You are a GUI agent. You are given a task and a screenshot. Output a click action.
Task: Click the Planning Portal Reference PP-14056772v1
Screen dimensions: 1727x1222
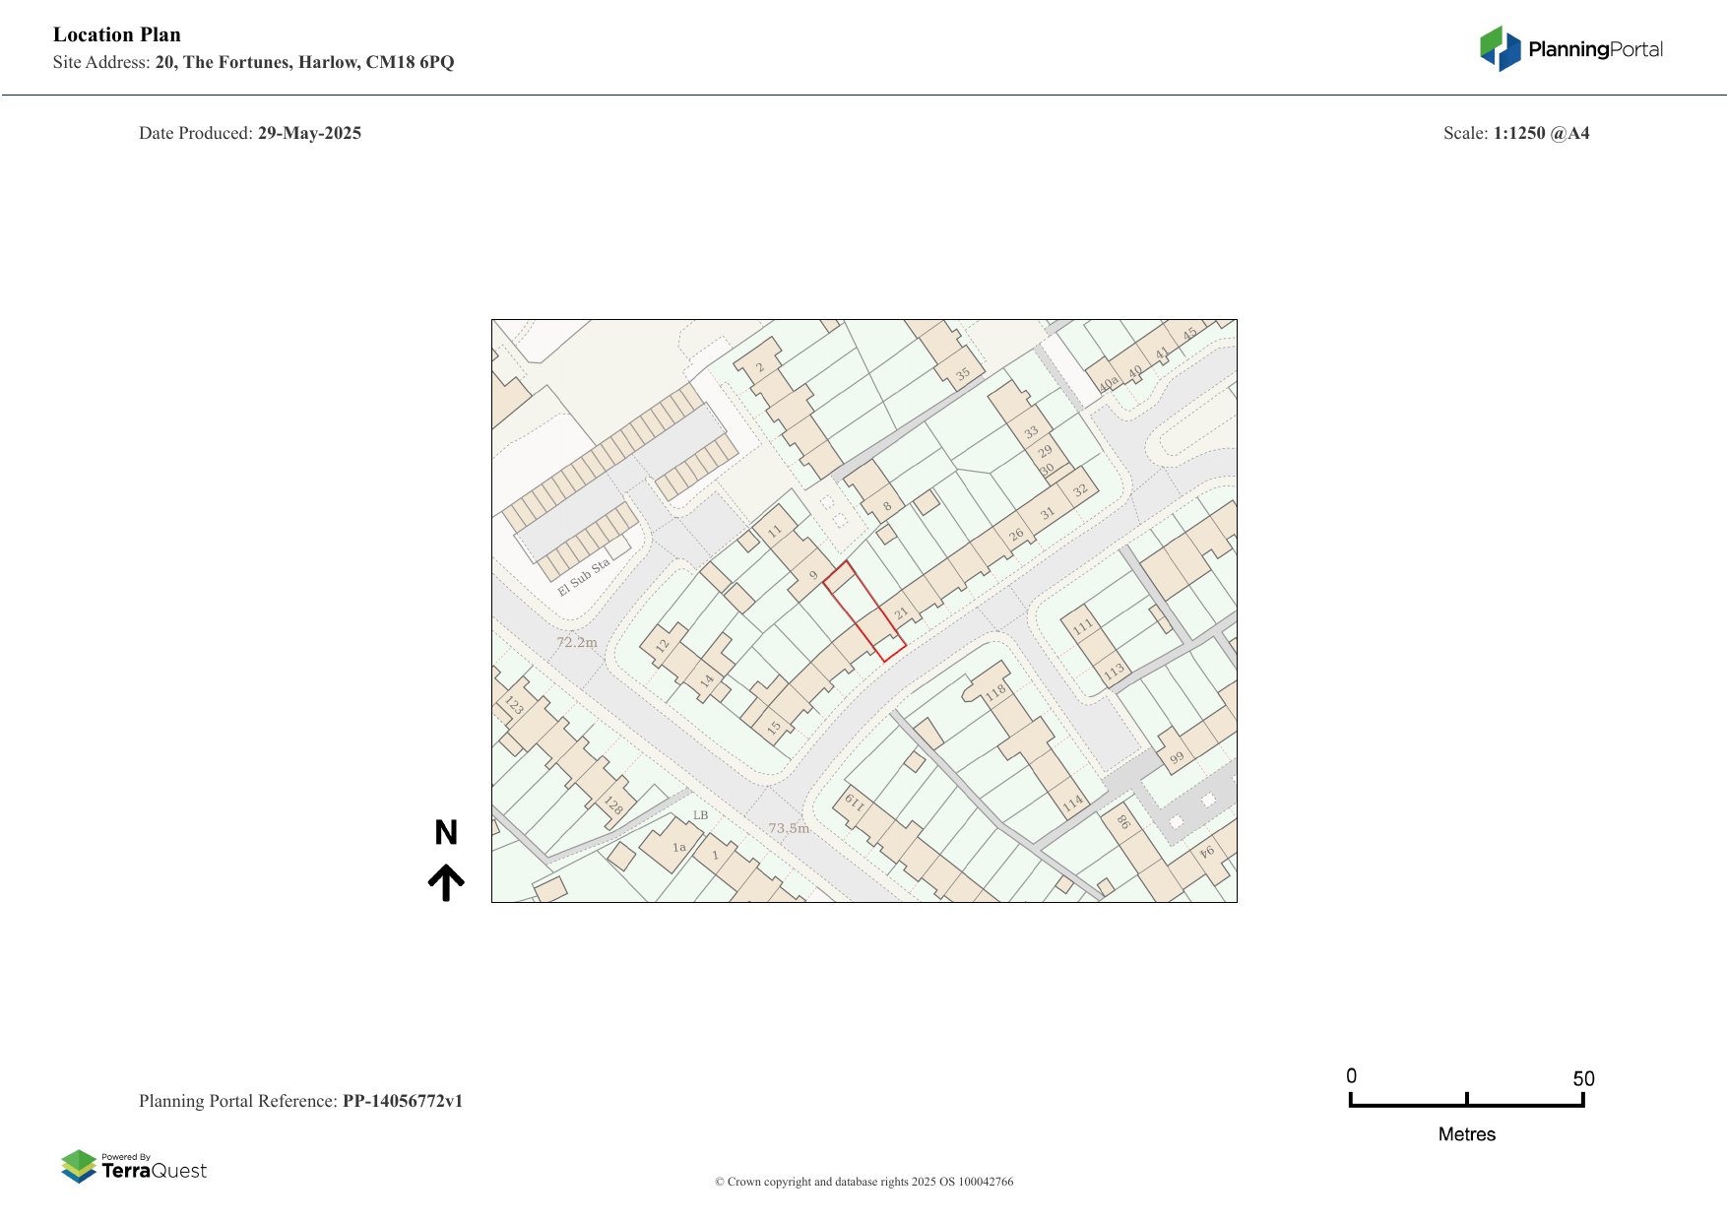(300, 1101)
